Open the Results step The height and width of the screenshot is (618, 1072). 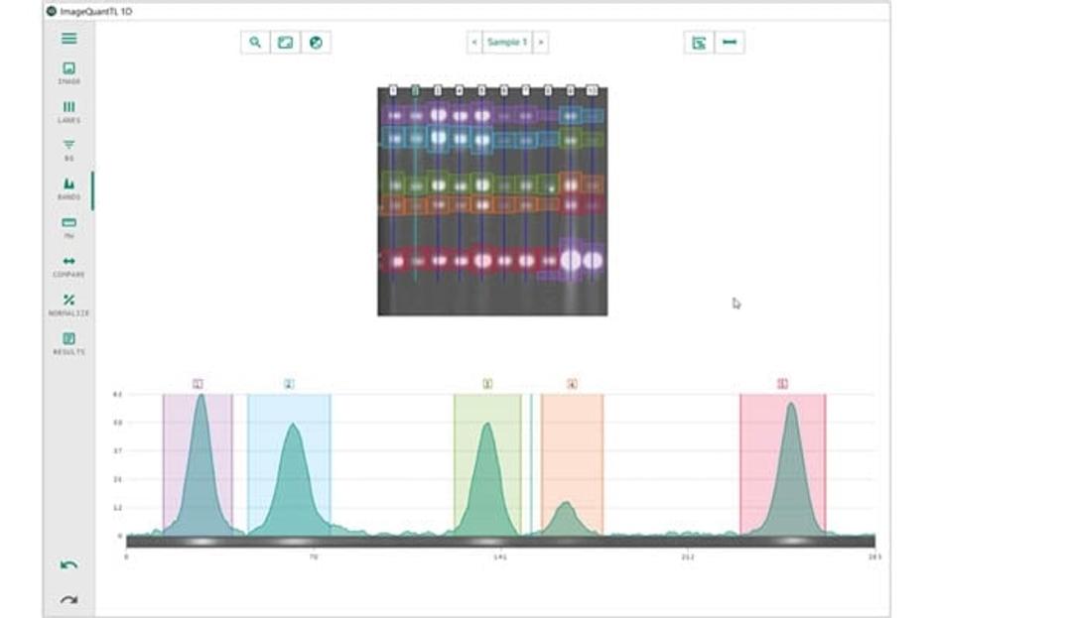(67, 340)
